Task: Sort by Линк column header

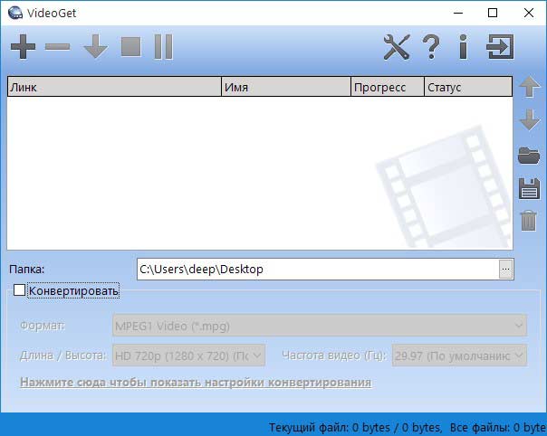Action: [114, 87]
